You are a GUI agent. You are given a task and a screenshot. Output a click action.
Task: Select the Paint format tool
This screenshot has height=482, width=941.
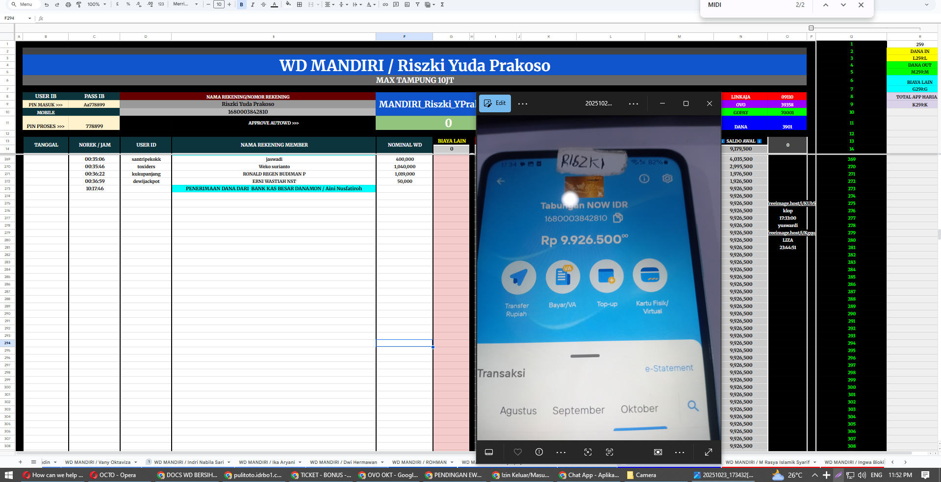coord(78,4)
